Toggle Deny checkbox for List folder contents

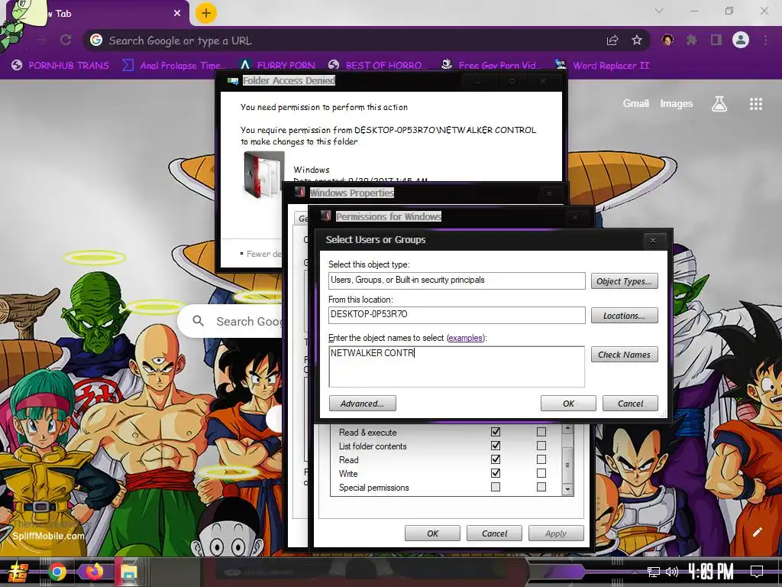click(x=541, y=446)
